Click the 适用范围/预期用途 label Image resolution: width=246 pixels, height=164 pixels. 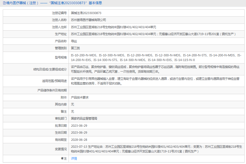click(54, 81)
